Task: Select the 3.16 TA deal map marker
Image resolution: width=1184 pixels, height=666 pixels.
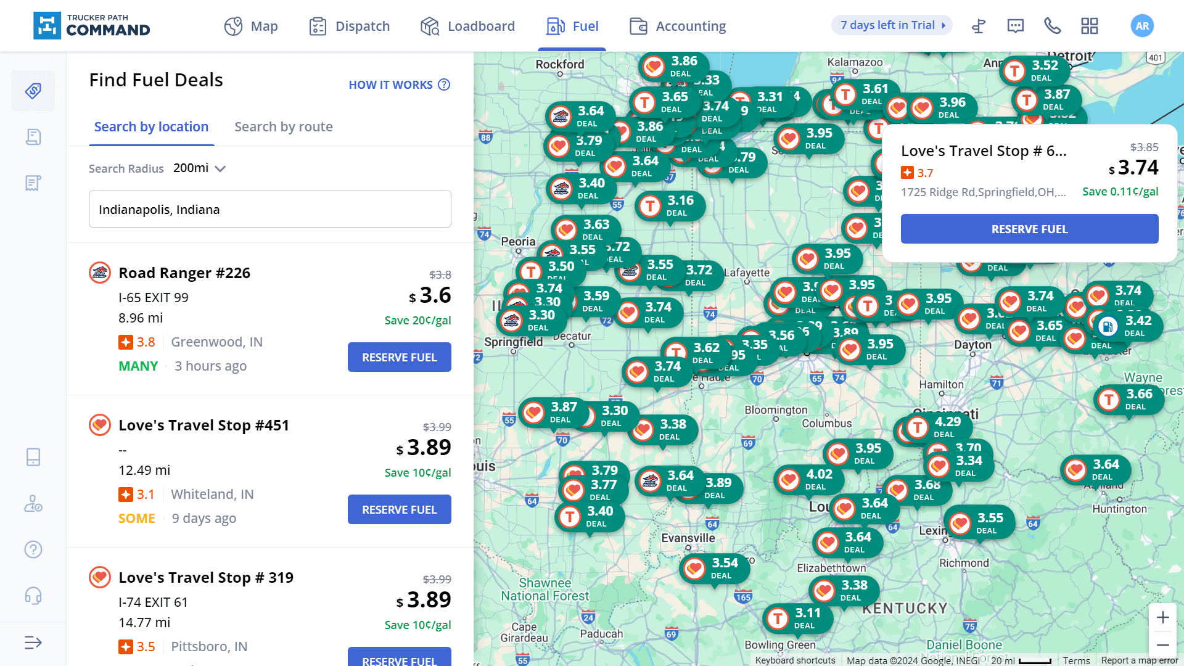Action: [670, 206]
